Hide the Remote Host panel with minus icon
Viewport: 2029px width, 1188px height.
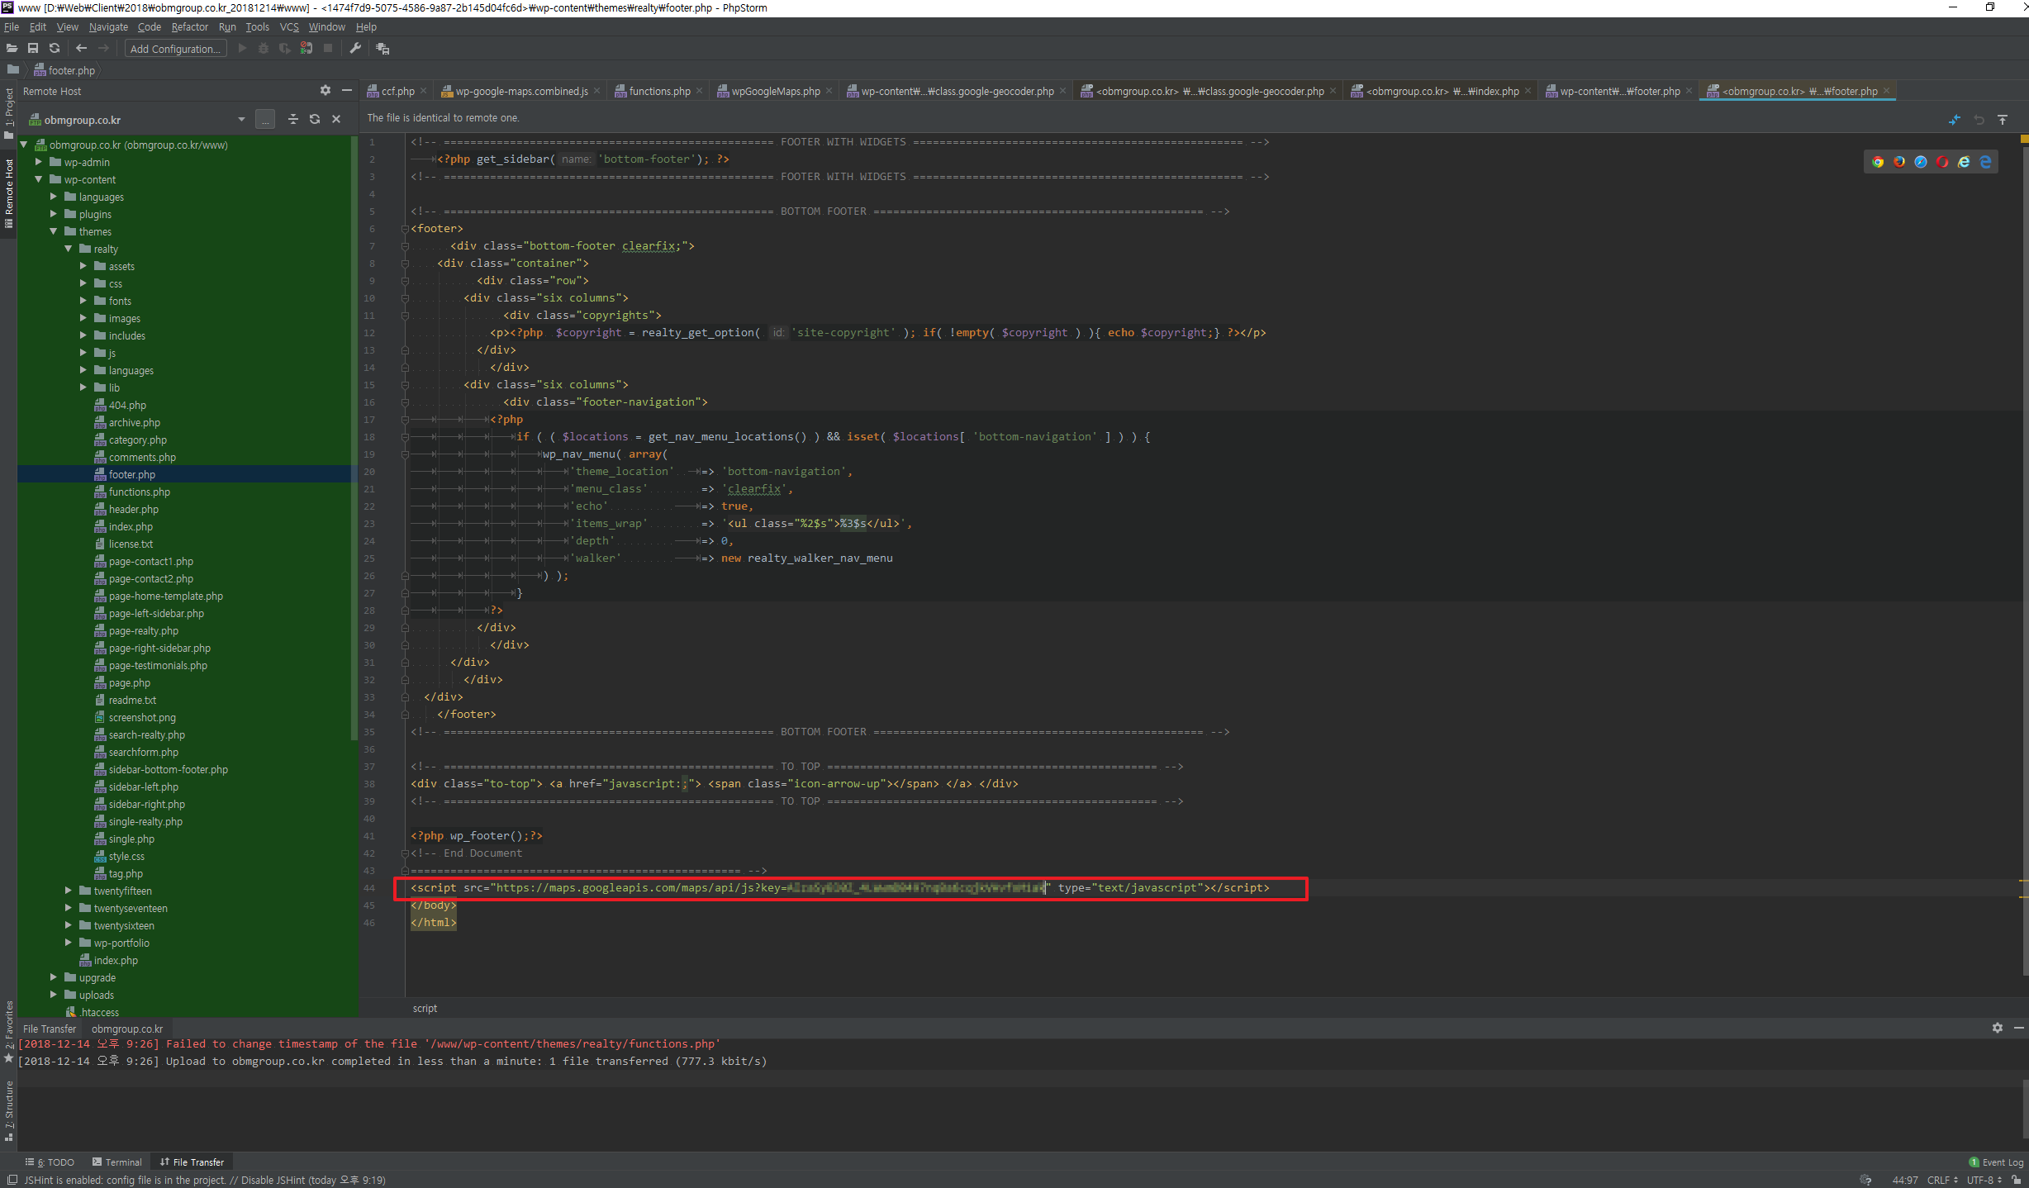click(347, 91)
